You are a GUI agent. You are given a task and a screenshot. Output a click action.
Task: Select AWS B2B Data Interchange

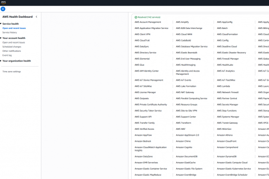click(189, 28)
